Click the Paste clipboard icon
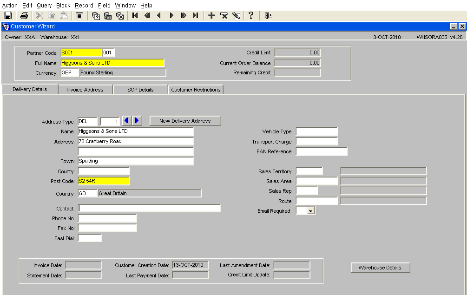Viewport: 467px width, 295px height. [64, 15]
